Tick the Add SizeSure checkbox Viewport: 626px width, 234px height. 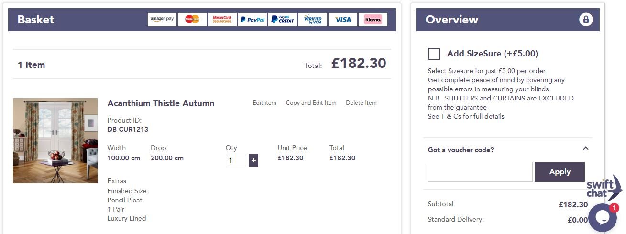coord(434,54)
